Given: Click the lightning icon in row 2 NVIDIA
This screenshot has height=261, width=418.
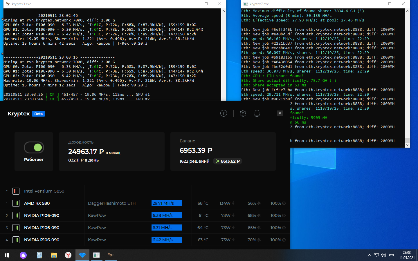Looking at the screenshot, I should [233, 215].
